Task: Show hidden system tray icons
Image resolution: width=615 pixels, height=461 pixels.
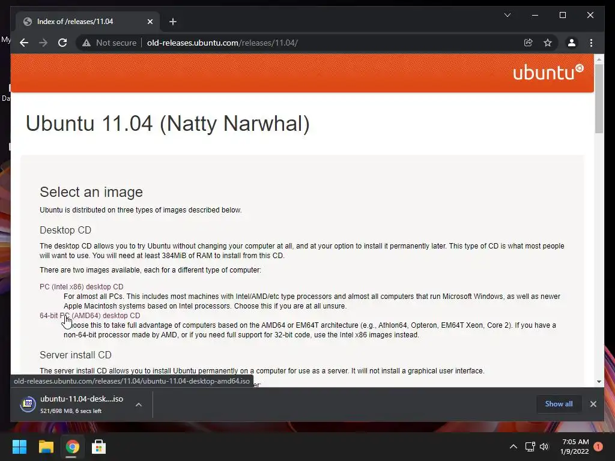Action: pos(513,447)
